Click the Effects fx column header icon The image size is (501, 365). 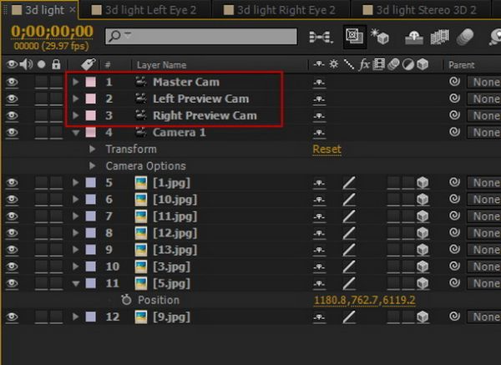pos(364,64)
